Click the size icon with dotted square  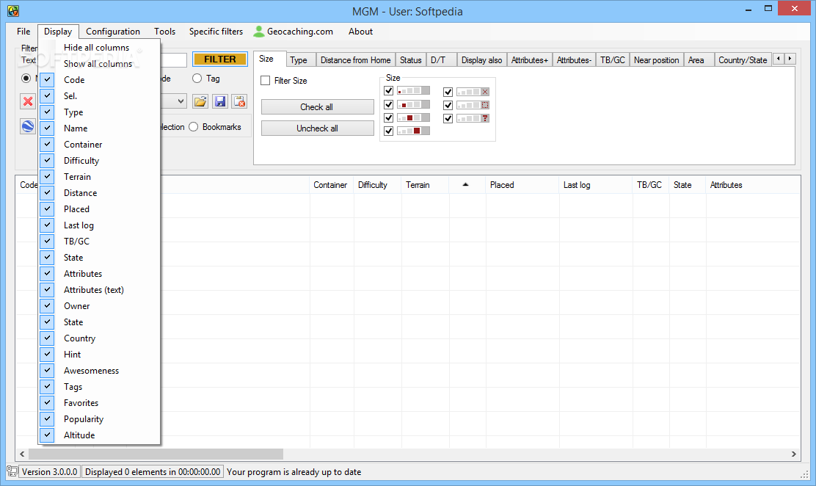(x=473, y=105)
